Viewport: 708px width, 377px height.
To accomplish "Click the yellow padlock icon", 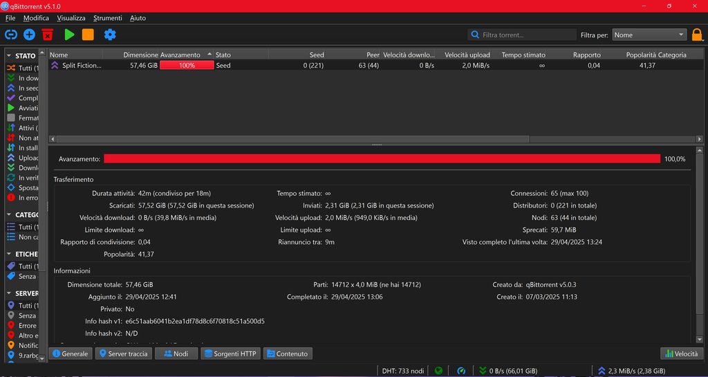I will tap(697, 35).
